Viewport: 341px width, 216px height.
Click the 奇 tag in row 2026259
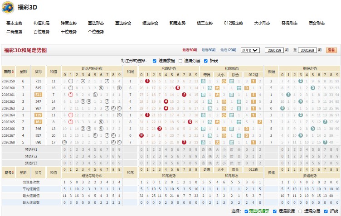click(203, 81)
